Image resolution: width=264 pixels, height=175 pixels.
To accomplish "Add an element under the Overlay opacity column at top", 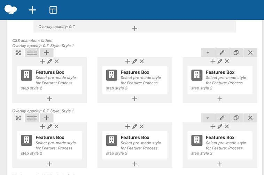I will click(x=135, y=28).
